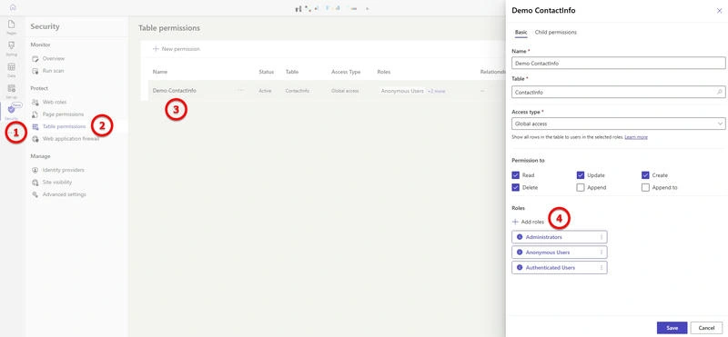728x337 pixels.
Task: Open Web application firewall in the menu
Action: [x=71, y=139]
